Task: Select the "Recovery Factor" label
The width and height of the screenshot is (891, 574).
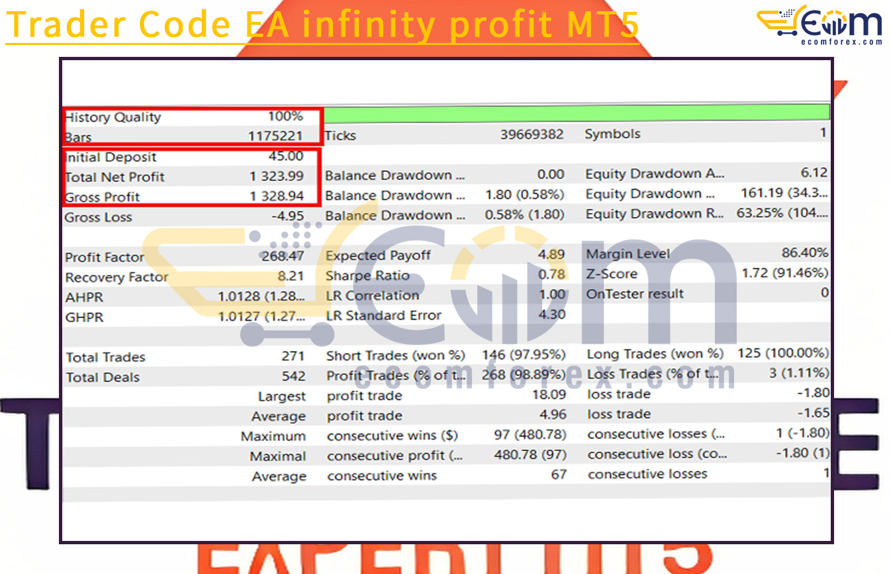Action: pyautogui.click(x=117, y=277)
